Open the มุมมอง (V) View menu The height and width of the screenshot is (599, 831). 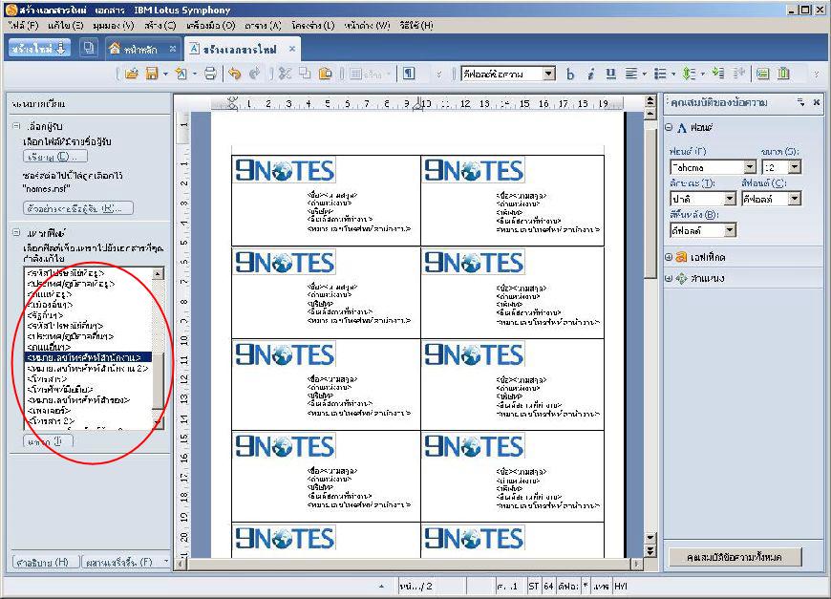click(114, 25)
